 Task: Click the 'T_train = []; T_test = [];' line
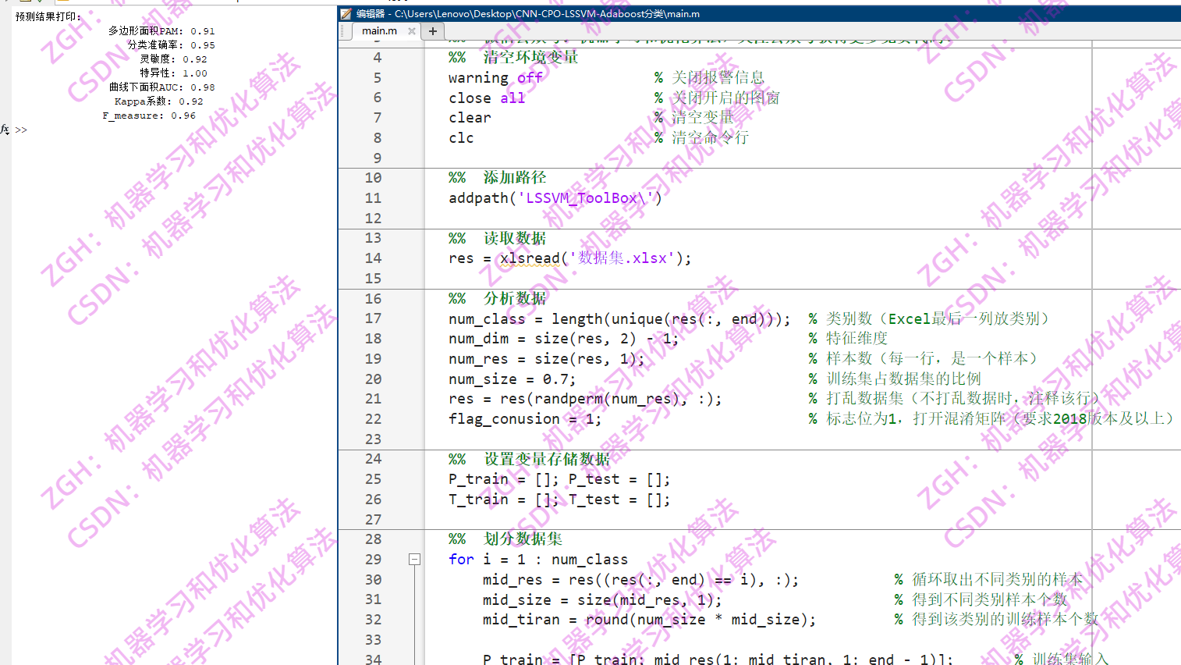(559, 500)
